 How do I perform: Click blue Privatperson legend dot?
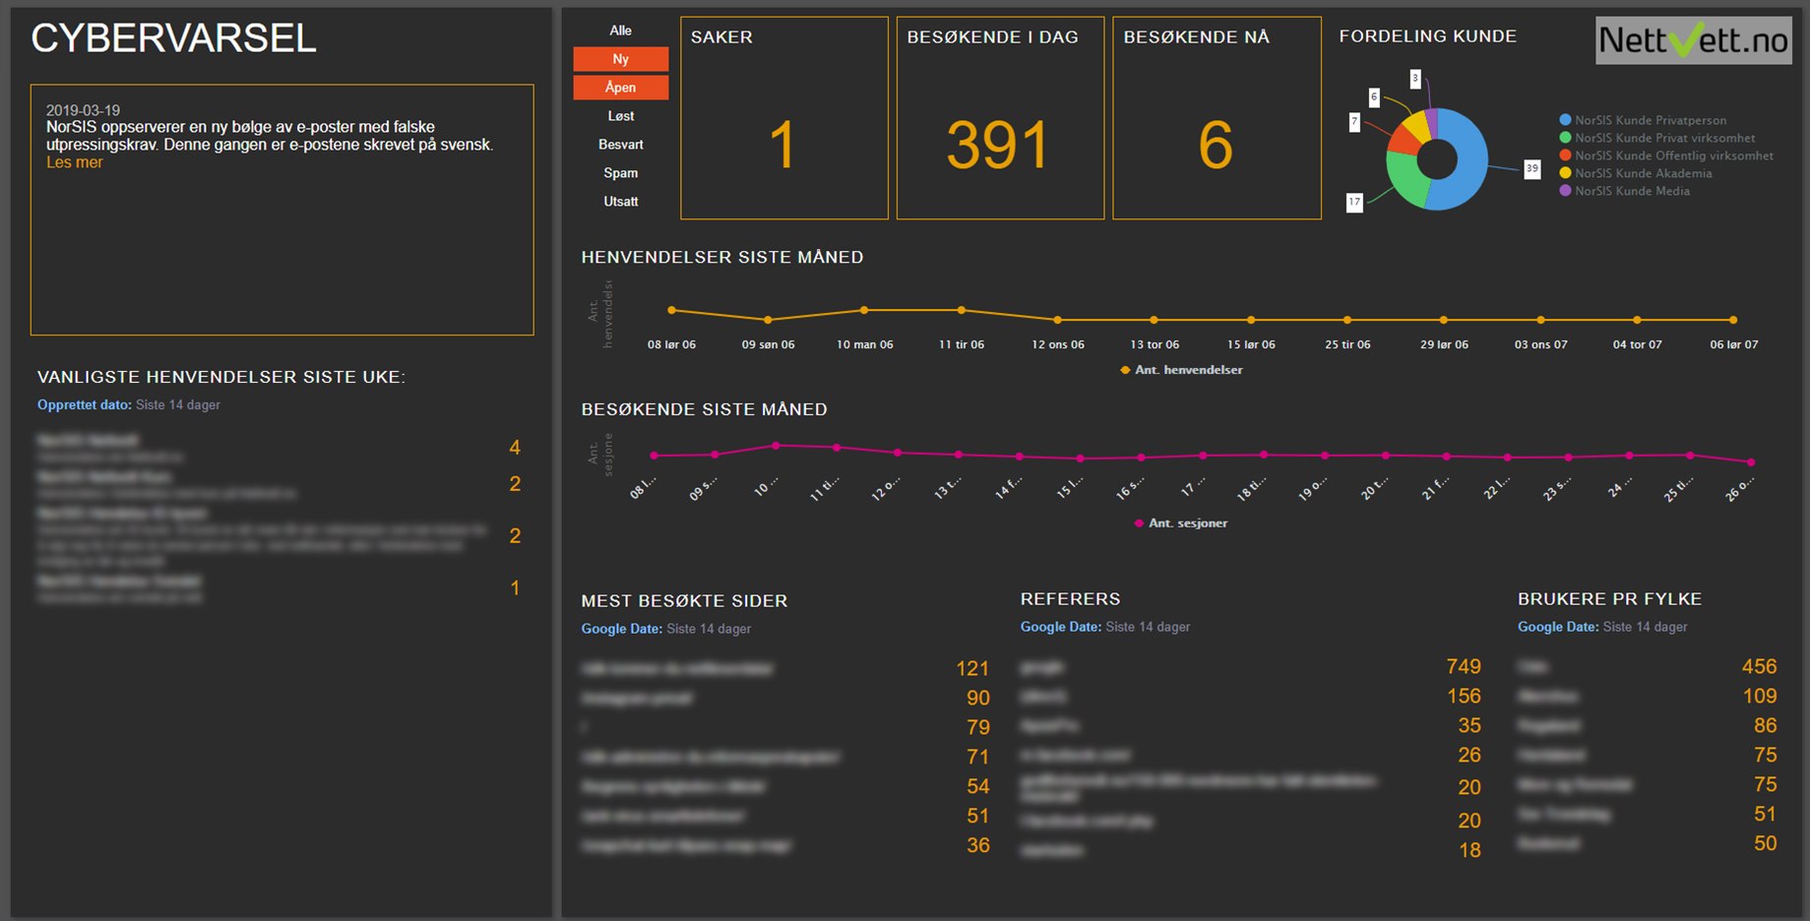pos(1565,120)
